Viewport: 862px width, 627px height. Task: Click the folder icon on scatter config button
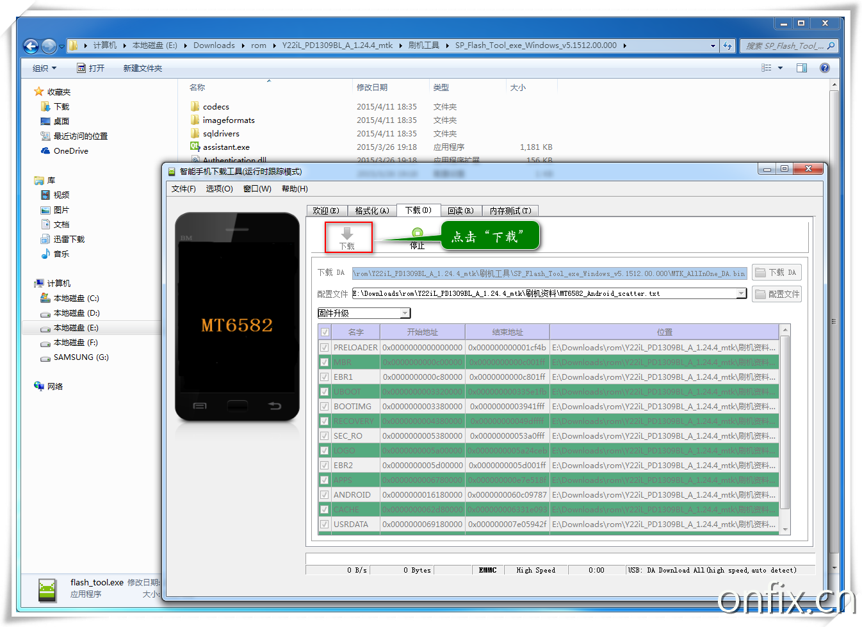tap(760, 294)
